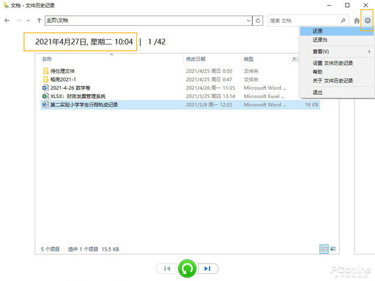Image resolution: width=375 pixels, height=281 pixels.
Task: Select the 稻壳2021-1 folder name
Action: click(x=63, y=79)
